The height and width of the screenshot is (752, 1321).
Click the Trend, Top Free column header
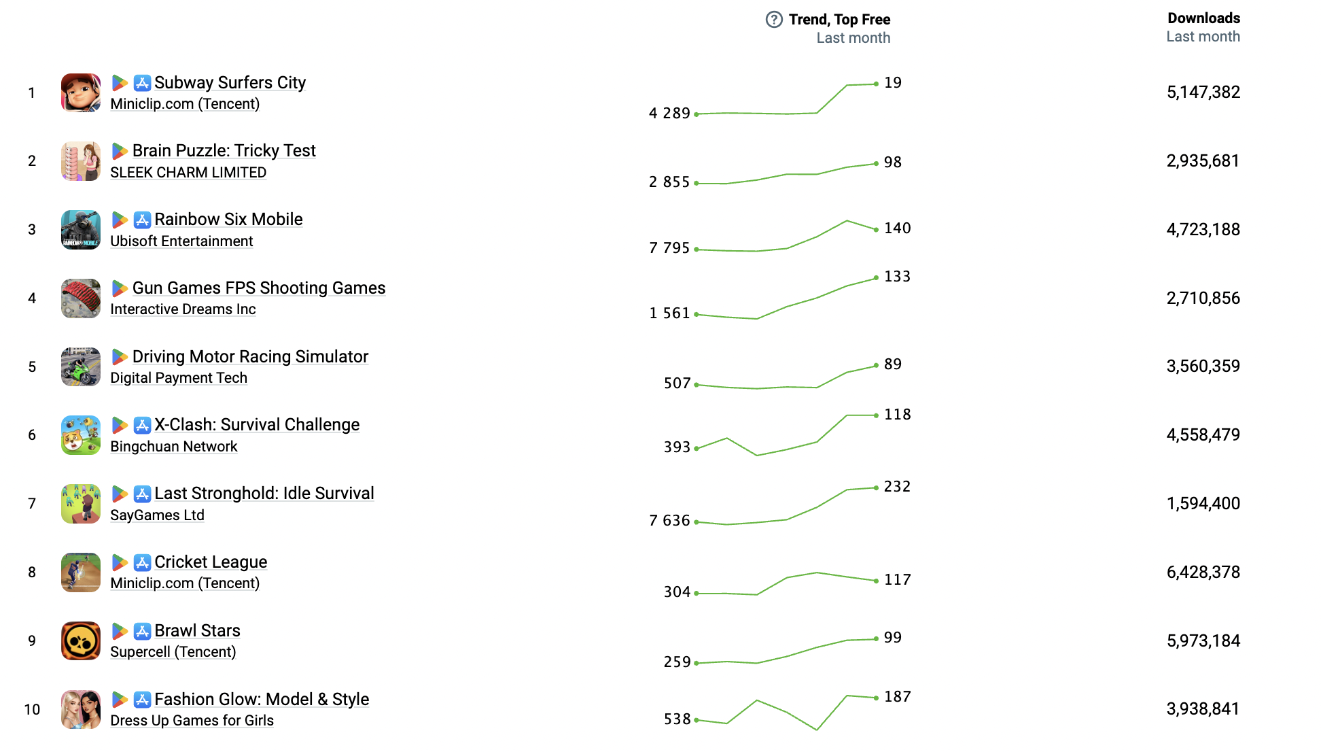tap(839, 20)
